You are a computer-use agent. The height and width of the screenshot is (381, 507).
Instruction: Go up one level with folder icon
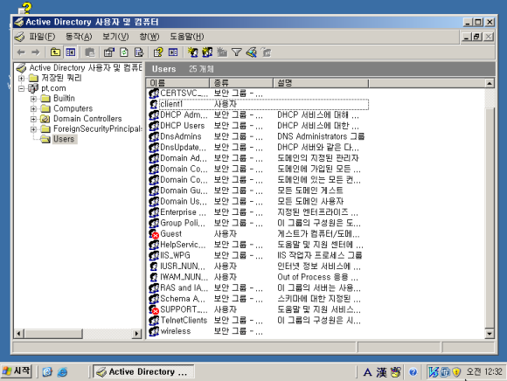[55, 52]
